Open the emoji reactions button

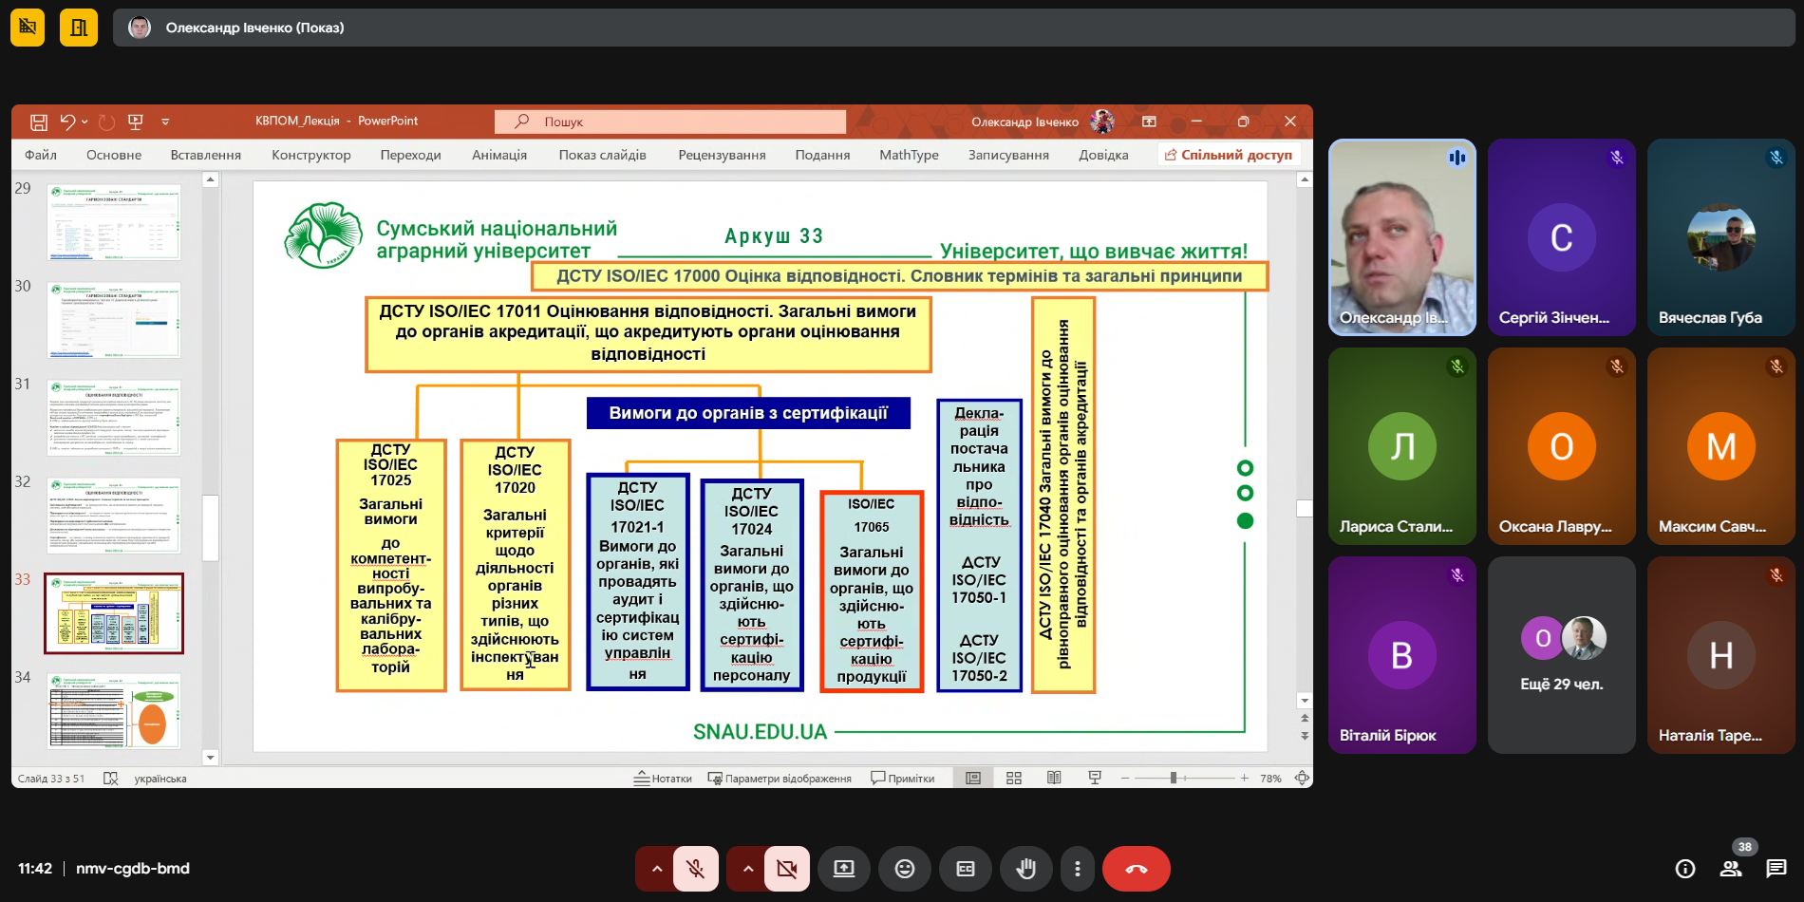click(905, 869)
